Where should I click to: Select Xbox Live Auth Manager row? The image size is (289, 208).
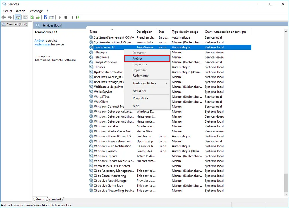point(170,181)
